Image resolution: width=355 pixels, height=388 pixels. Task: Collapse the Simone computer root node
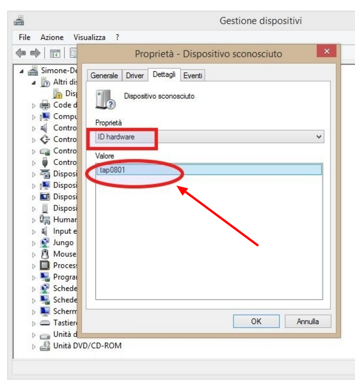[x=21, y=71]
